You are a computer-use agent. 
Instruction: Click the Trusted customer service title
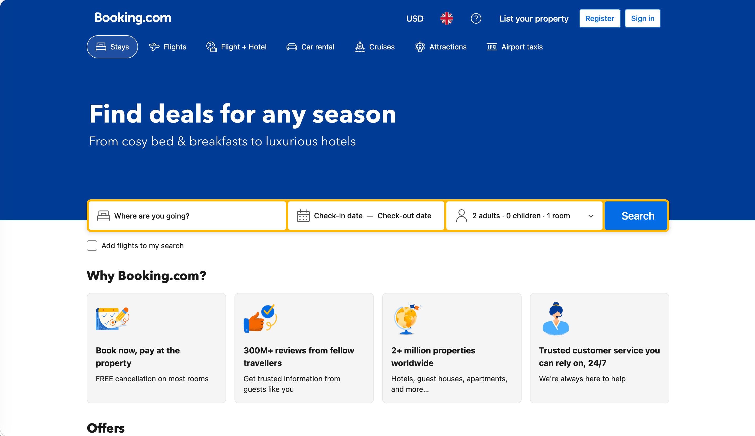point(599,357)
